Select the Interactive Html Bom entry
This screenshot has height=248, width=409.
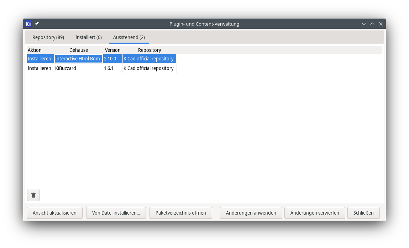[x=78, y=59]
